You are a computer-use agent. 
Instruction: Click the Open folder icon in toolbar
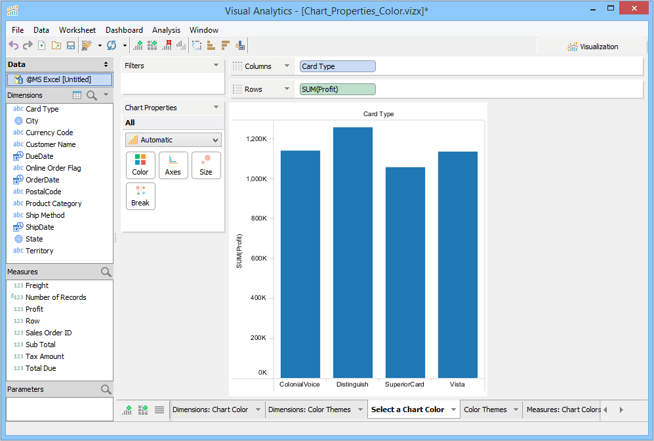coord(56,46)
